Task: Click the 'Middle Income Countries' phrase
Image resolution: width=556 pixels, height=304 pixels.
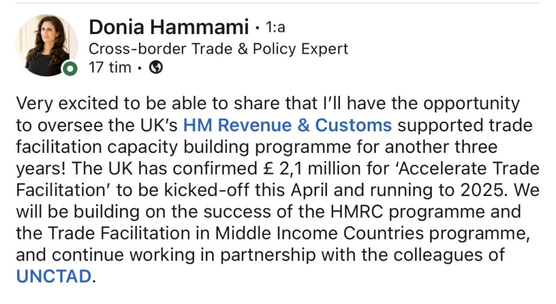Action: [319, 233]
